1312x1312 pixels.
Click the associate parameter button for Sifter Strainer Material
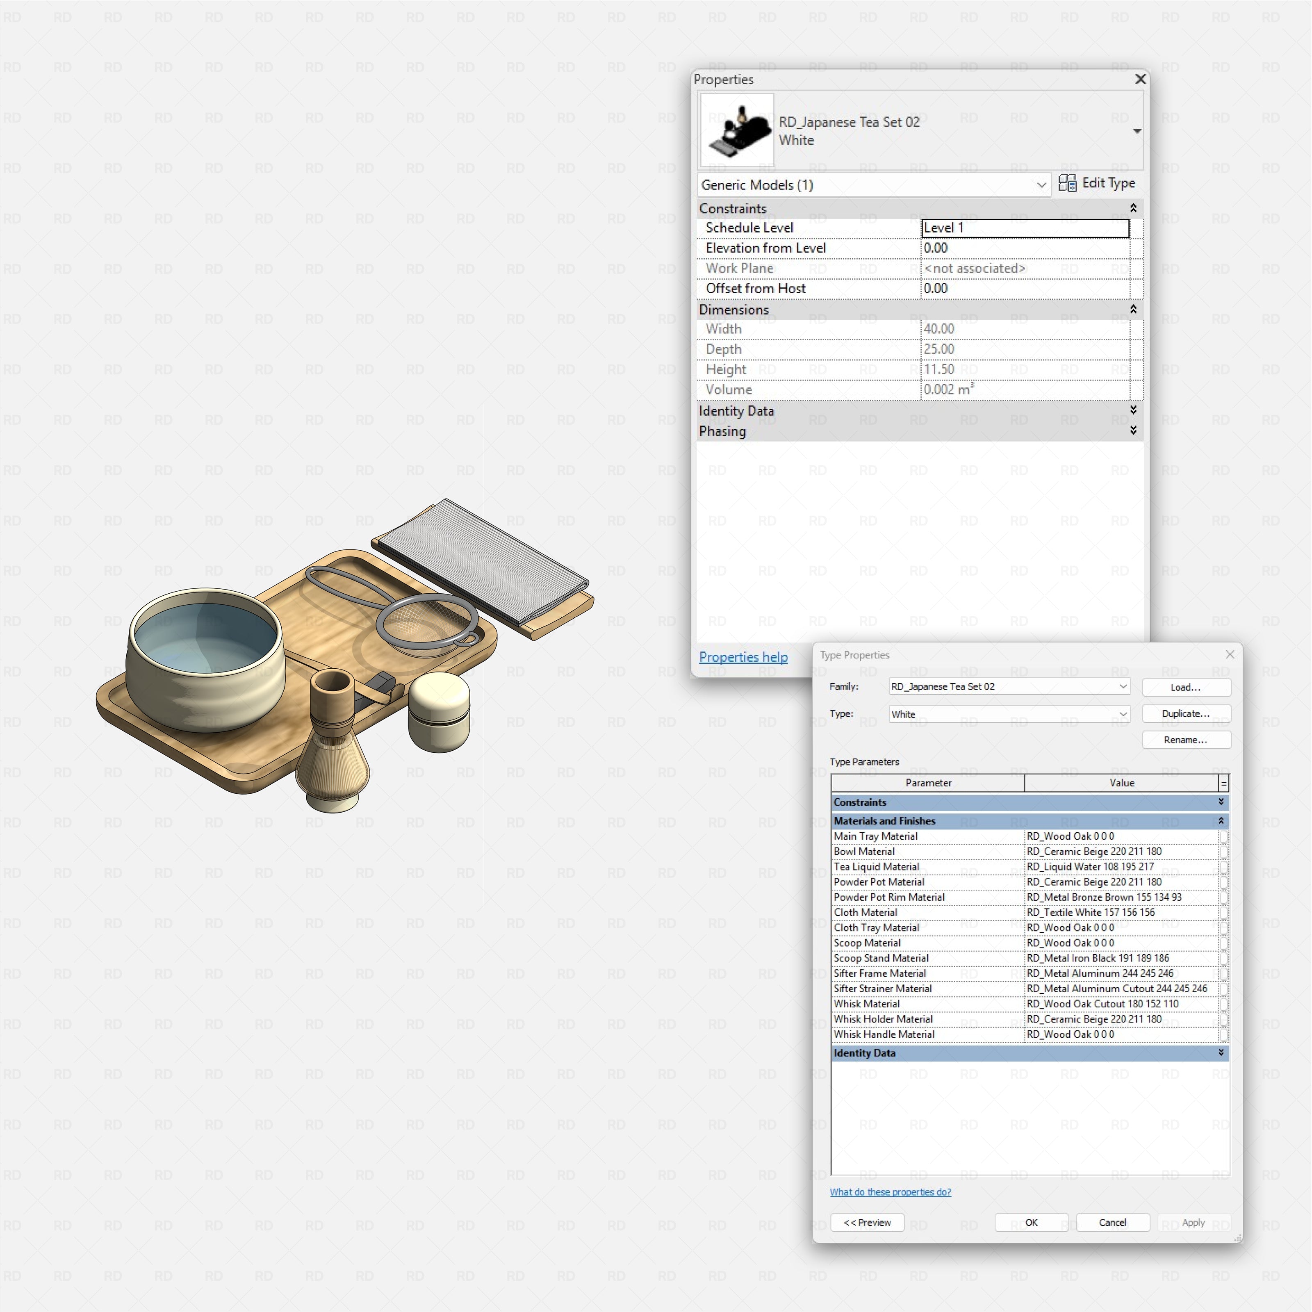tap(1224, 989)
